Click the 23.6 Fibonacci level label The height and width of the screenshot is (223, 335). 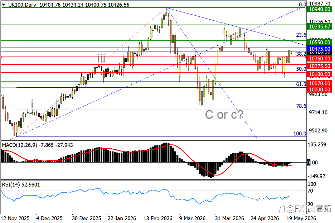pyautogui.click(x=301, y=35)
